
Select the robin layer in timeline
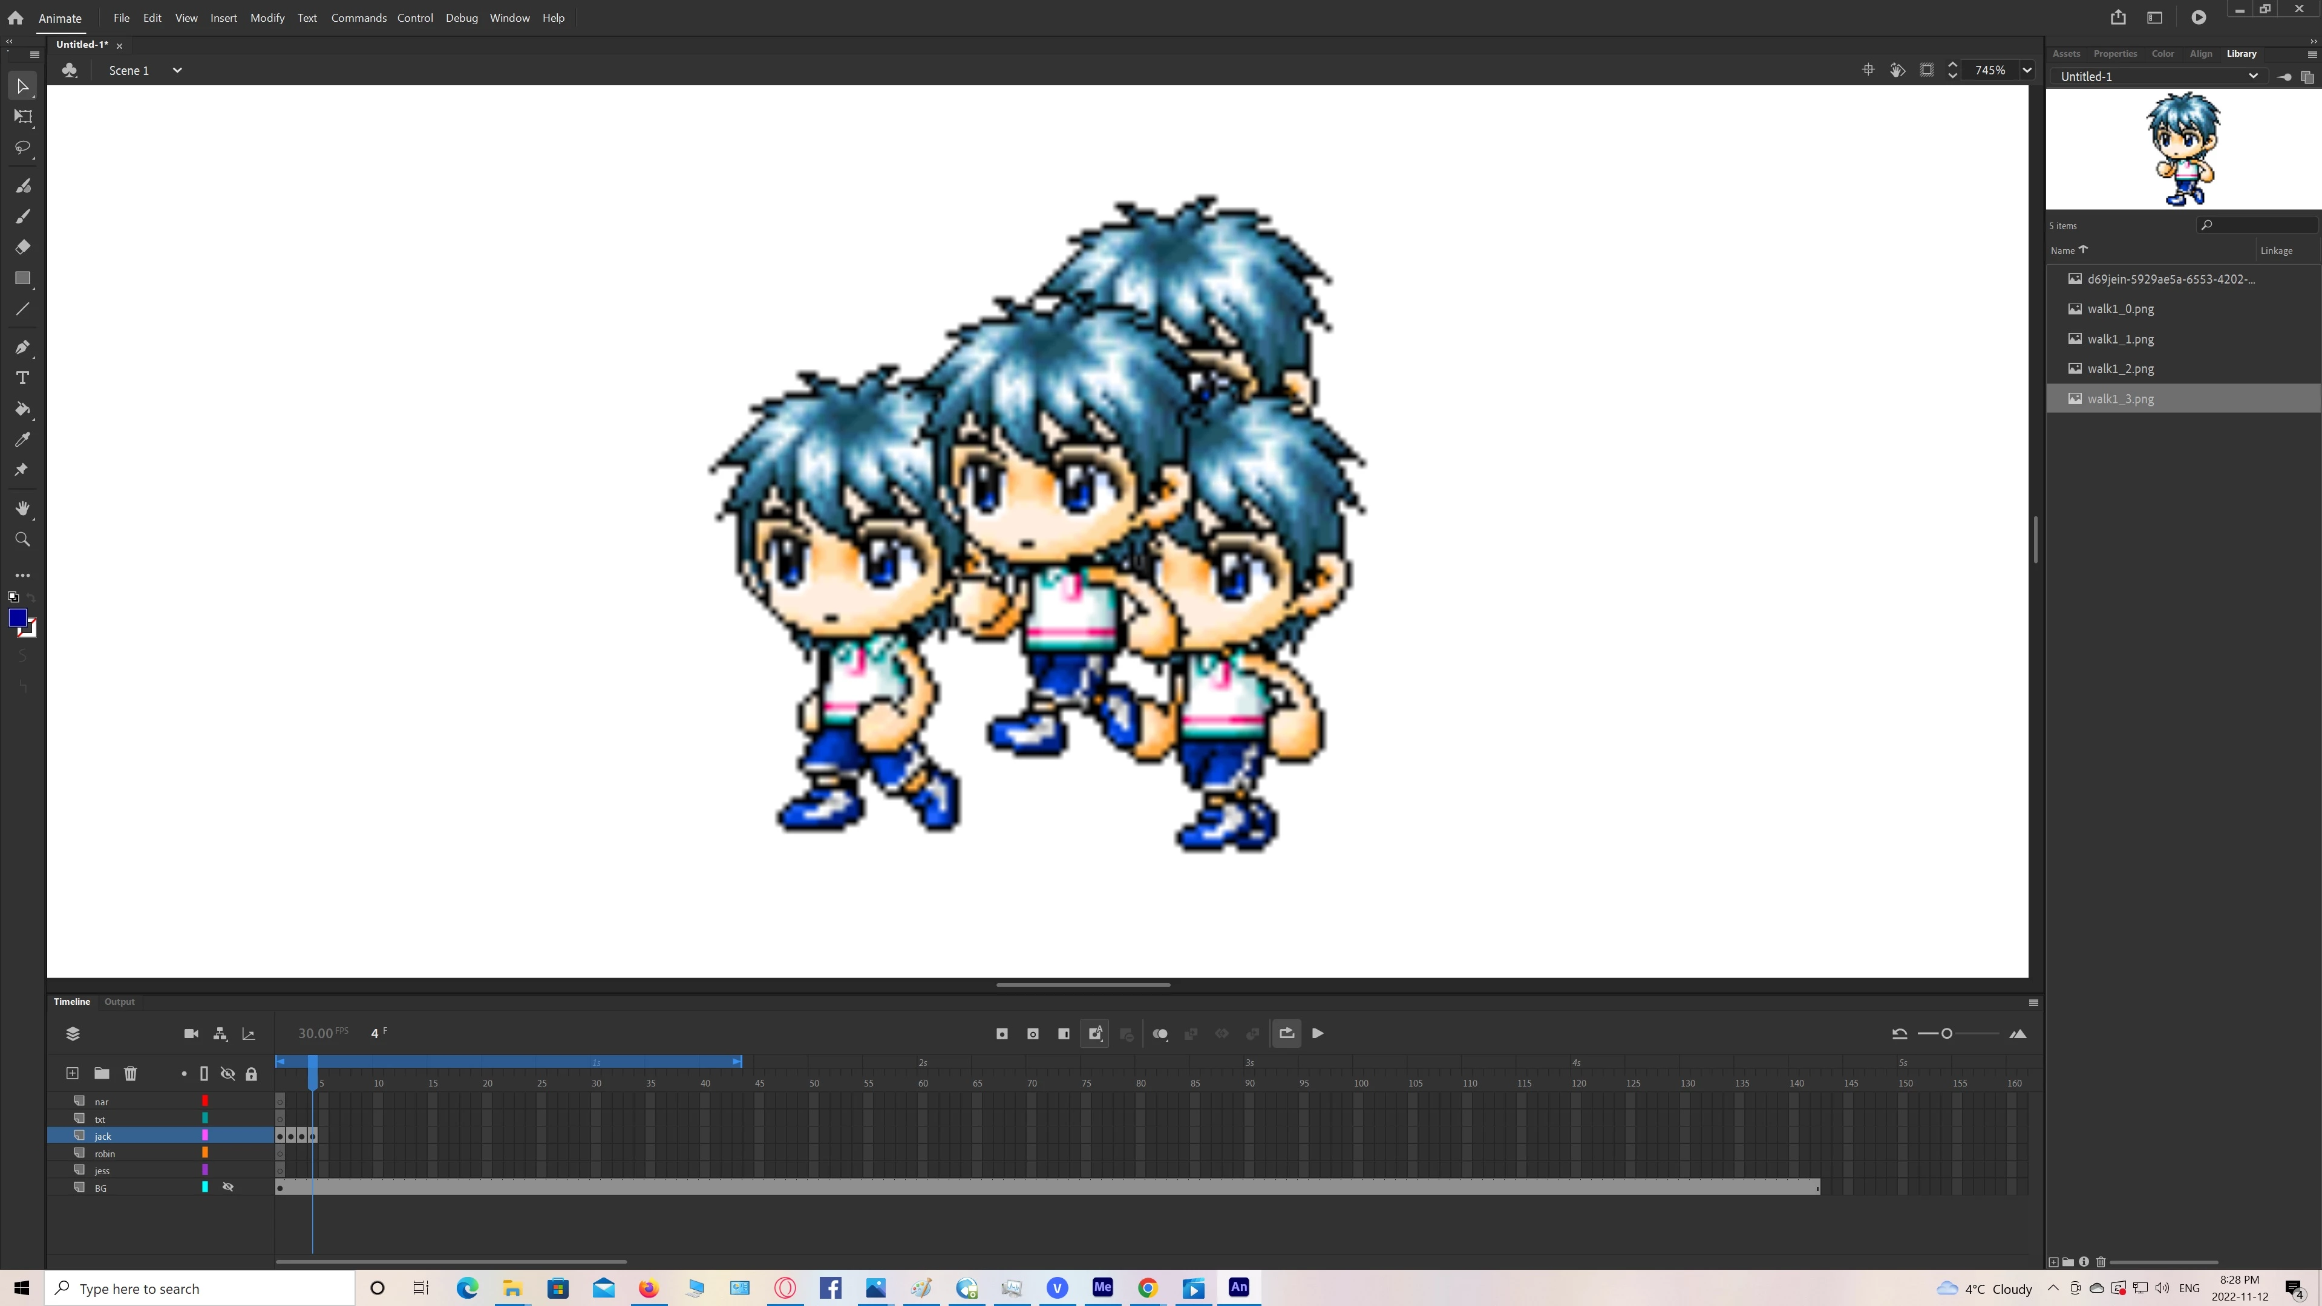point(105,1154)
